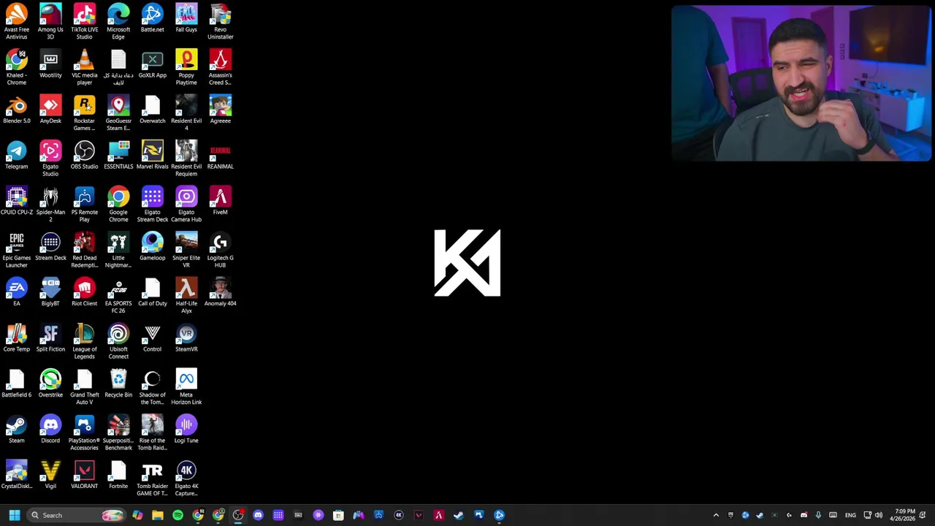
Task: Select the Riot Client shortcut
Action: pos(84,292)
